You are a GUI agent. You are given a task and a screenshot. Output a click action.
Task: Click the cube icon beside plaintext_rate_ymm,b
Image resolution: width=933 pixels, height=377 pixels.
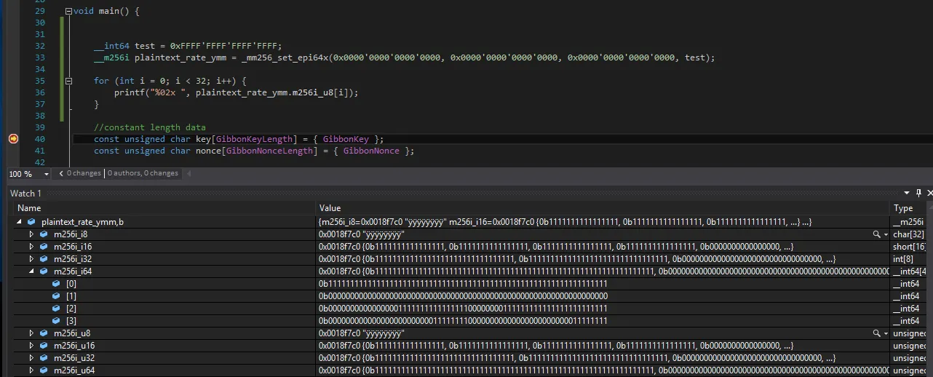pos(31,222)
